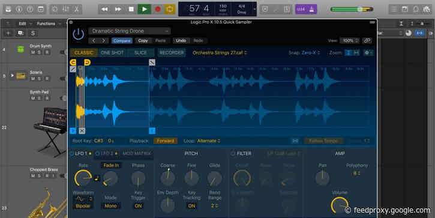Click the Paste button
The image size is (435, 218).
pyautogui.click(x=160, y=41)
